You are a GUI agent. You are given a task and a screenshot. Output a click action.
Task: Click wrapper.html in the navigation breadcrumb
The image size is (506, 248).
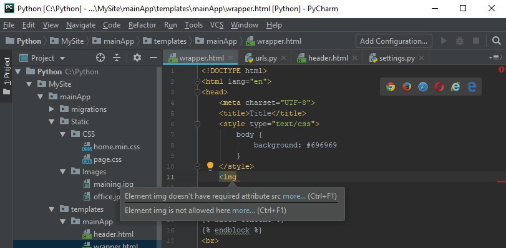coord(273,41)
